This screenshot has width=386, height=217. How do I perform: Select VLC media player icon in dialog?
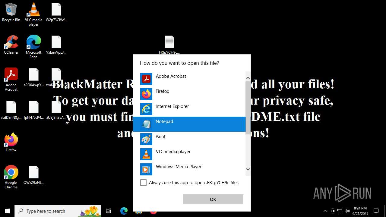(x=146, y=154)
